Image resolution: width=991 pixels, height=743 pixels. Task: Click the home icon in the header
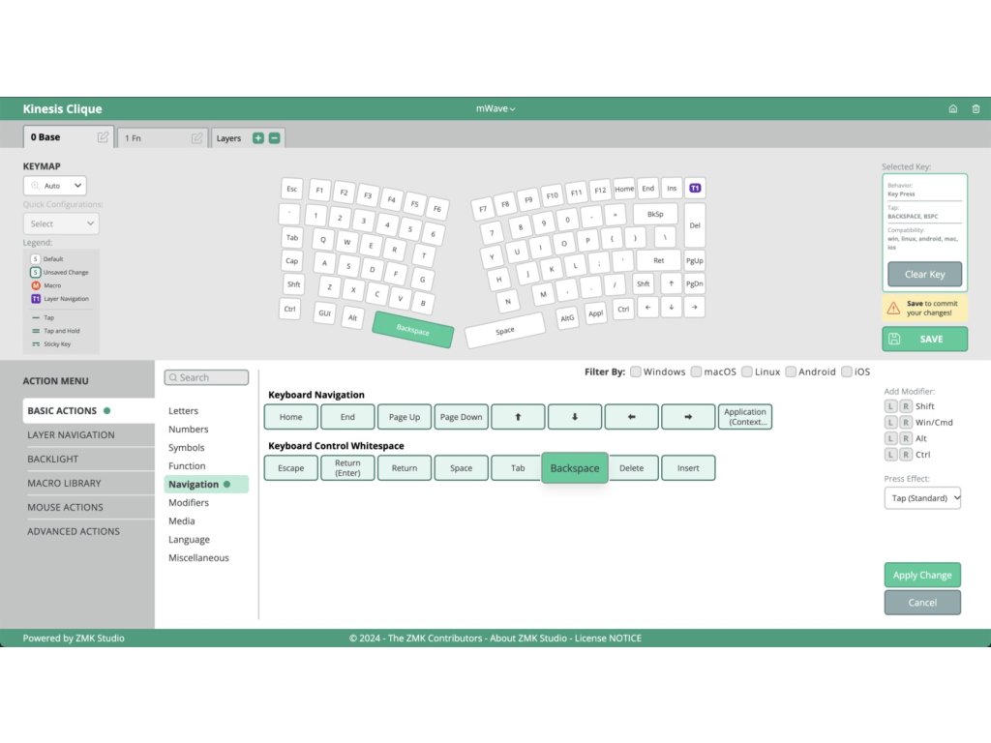pos(952,109)
